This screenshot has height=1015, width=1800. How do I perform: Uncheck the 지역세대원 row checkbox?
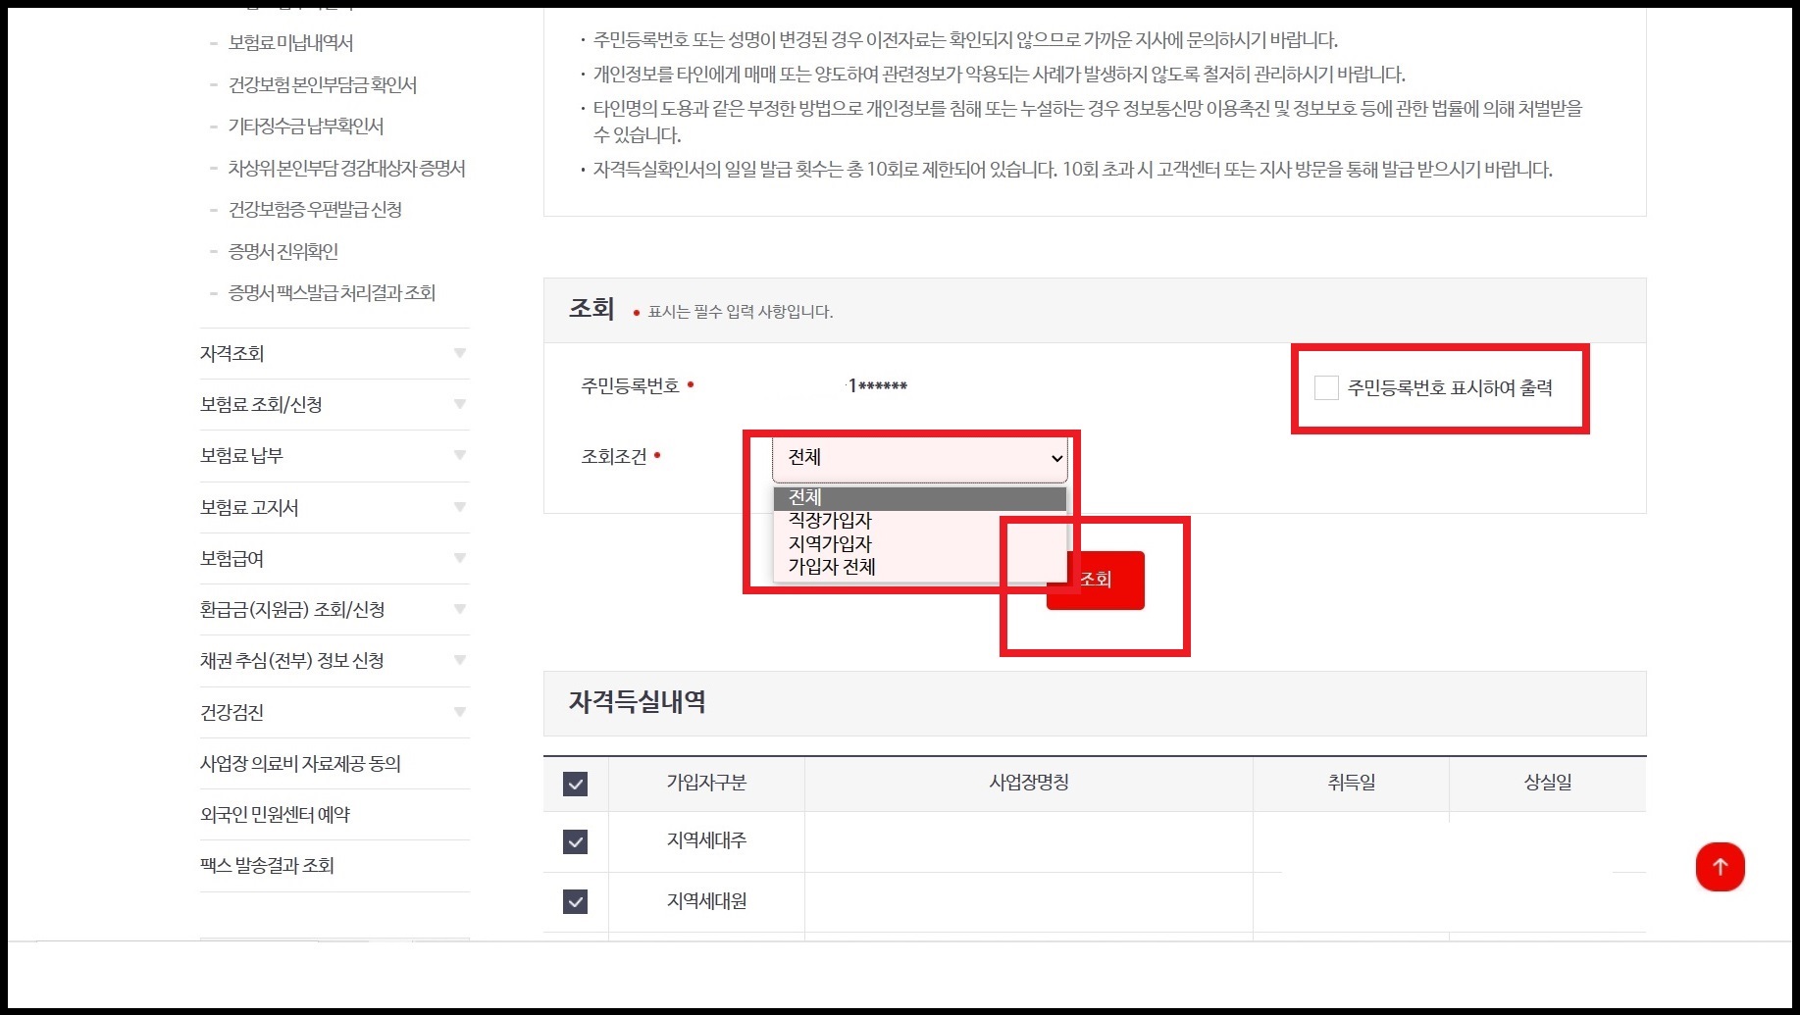click(575, 901)
